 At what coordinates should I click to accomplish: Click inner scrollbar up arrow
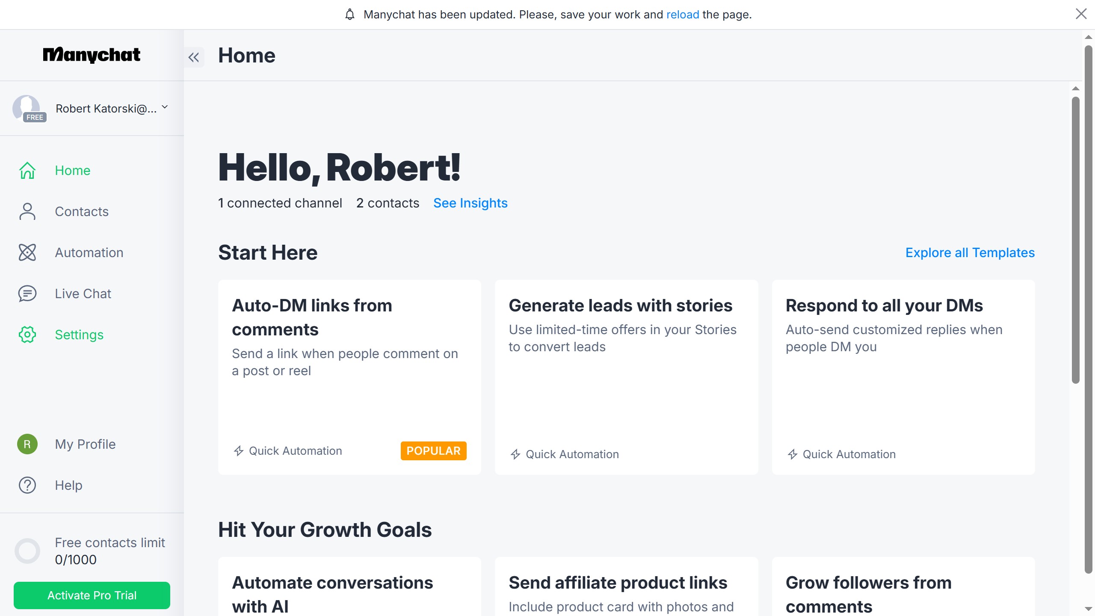(x=1076, y=89)
